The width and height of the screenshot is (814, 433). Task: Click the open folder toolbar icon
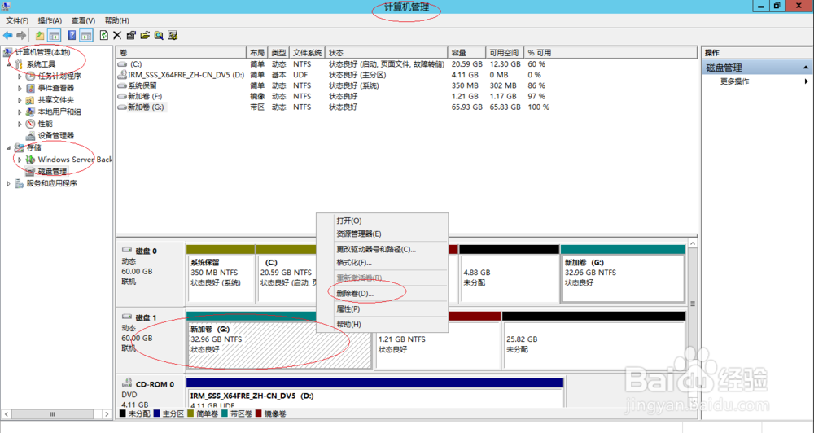pyautogui.click(x=145, y=35)
